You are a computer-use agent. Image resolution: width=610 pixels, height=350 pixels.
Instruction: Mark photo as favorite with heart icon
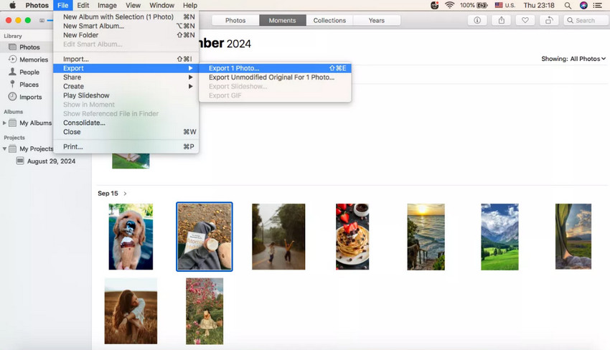[x=525, y=20]
